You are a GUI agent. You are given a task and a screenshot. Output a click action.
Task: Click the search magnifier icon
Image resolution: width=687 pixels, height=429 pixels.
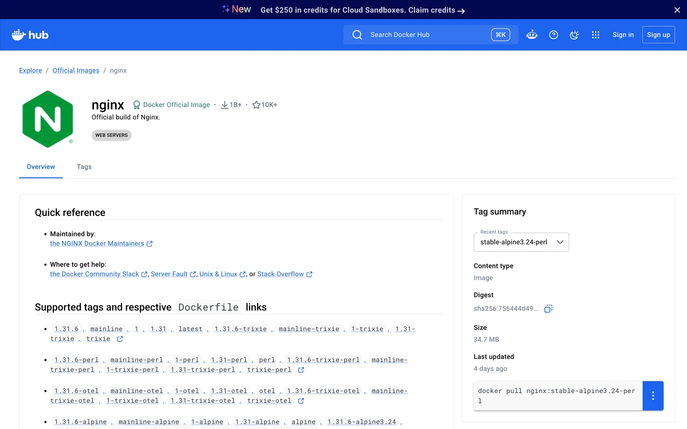pyautogui.click(x=357, y=35)
